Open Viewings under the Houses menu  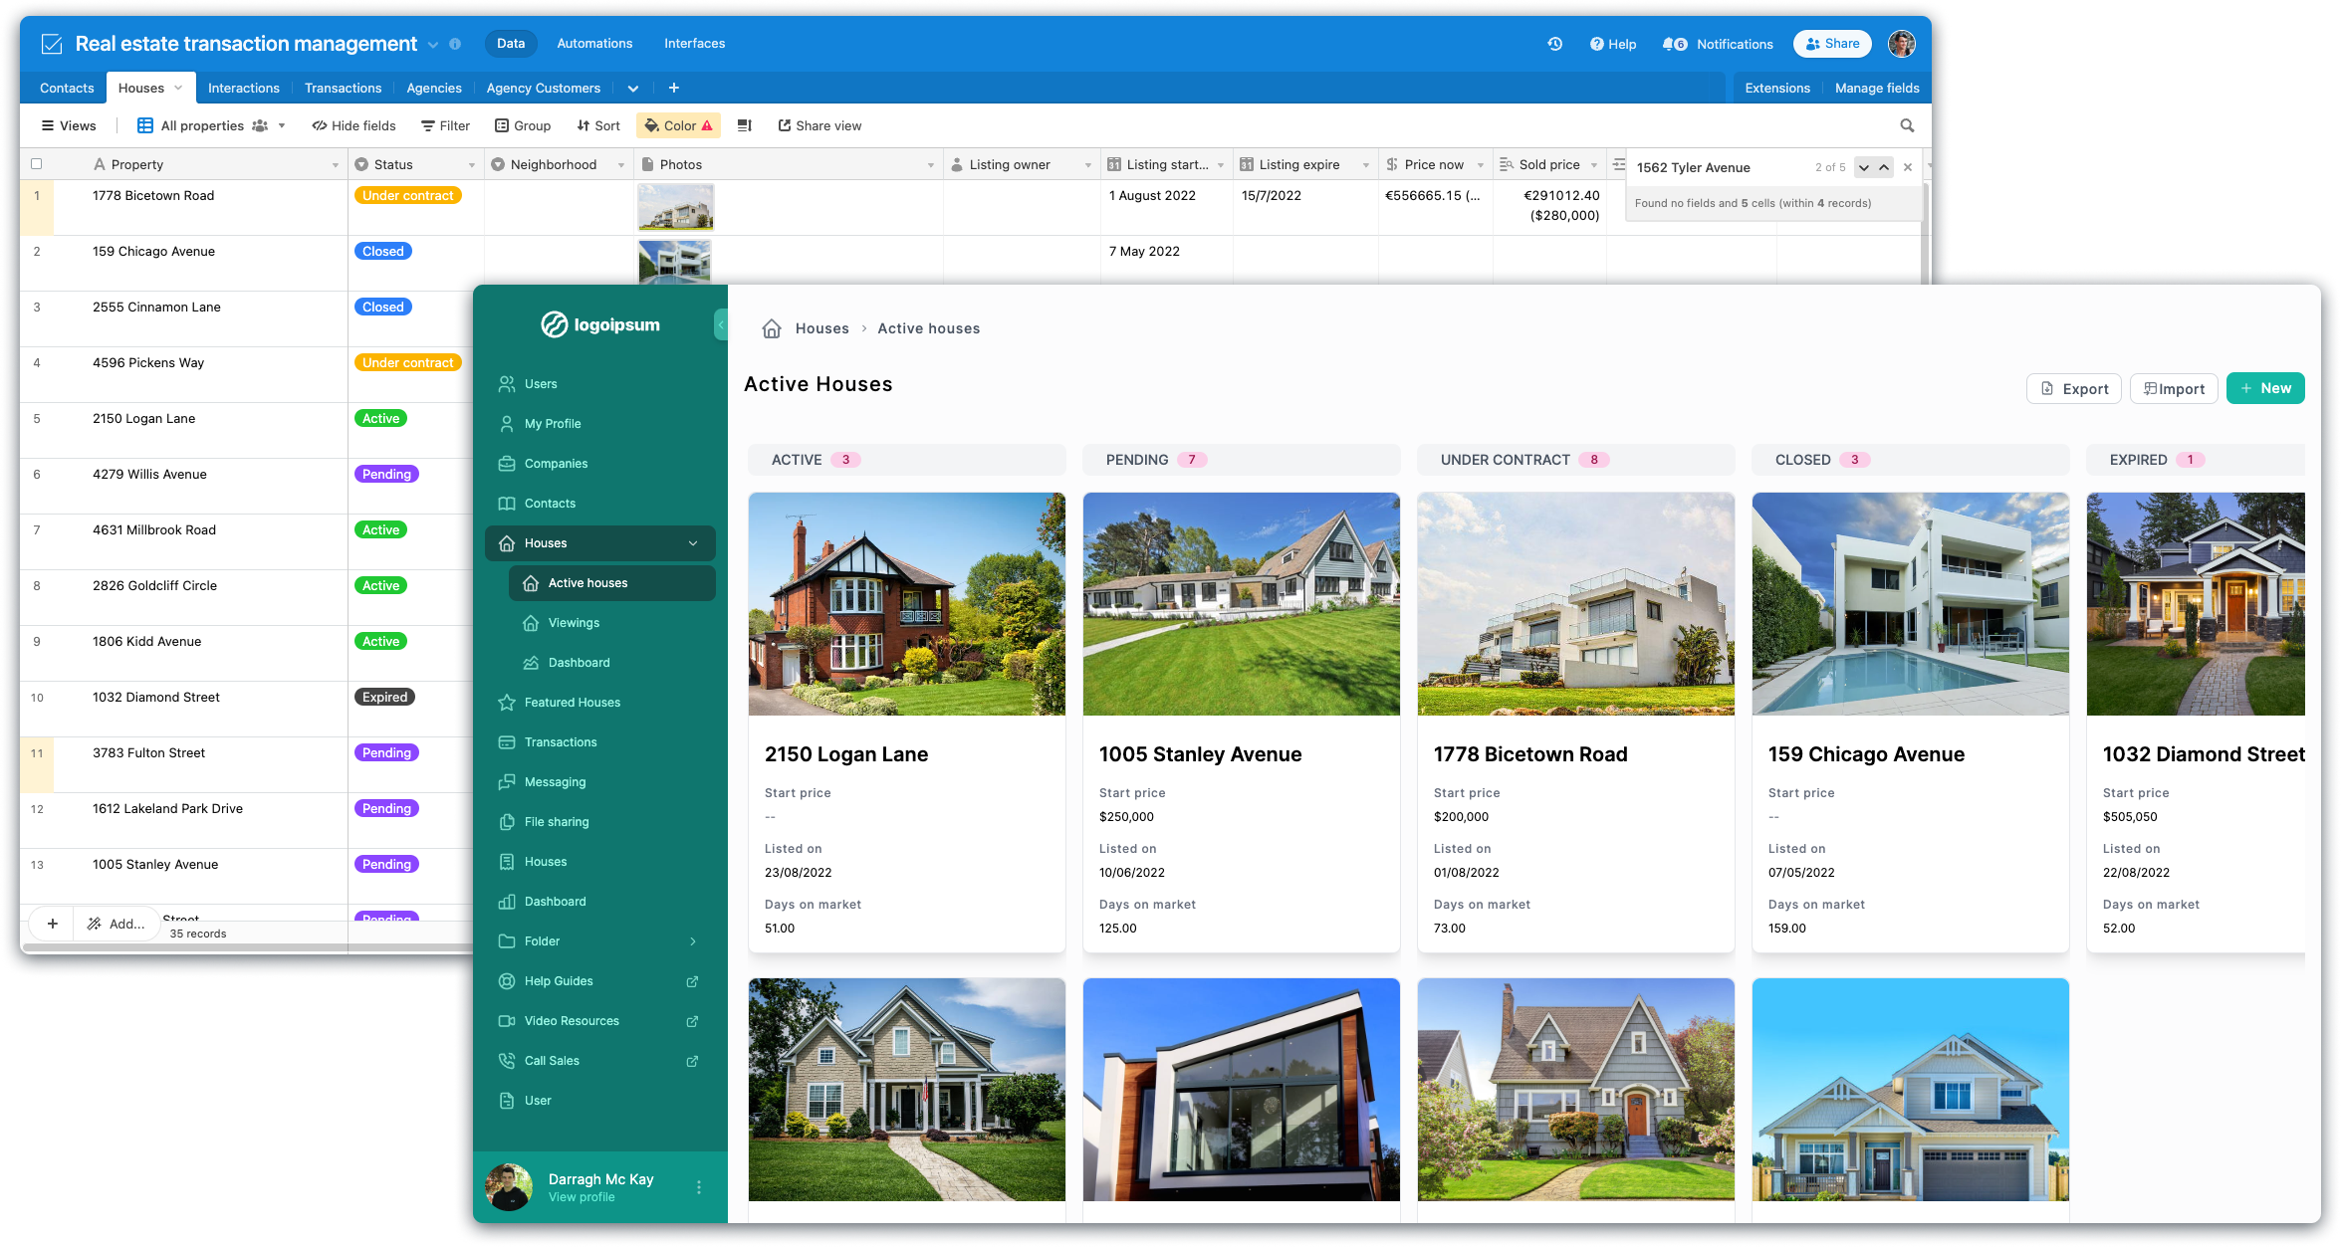pyautogui.click(x=574, y=622)
